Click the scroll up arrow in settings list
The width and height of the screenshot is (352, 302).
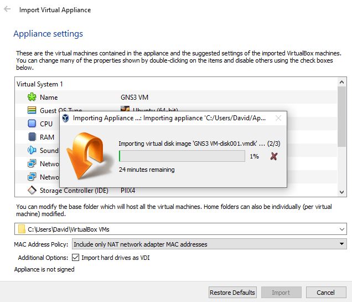click(341, 82)
